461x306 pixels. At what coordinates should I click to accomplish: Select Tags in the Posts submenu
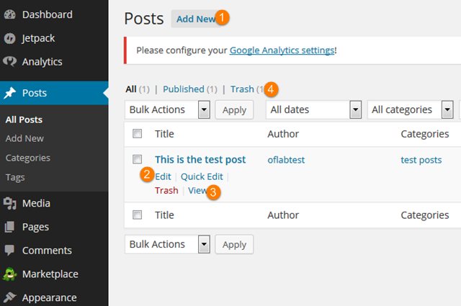15,177
